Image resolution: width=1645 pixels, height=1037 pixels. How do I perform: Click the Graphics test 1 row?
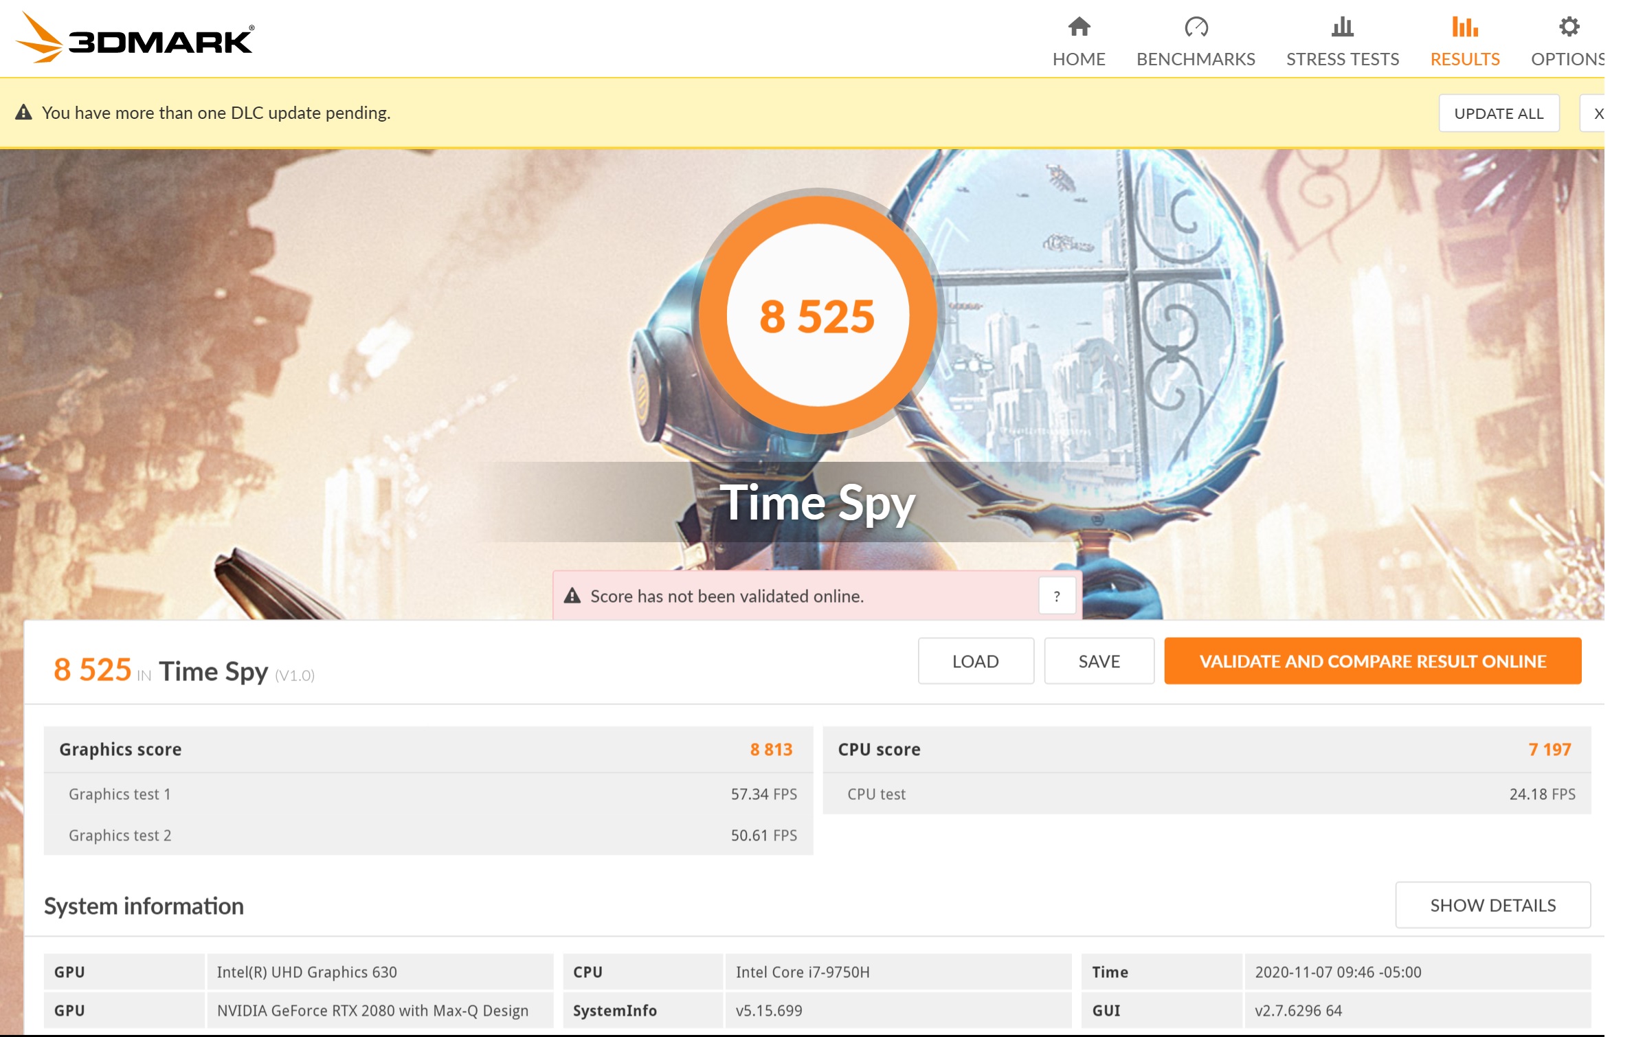pyautogui.click(x=428, y=794)
